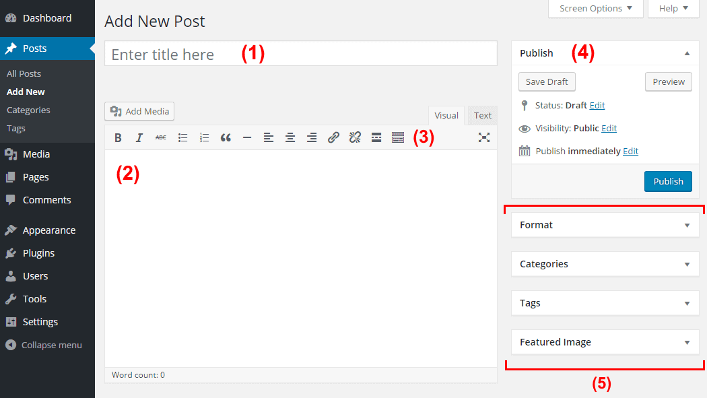Click the Preview button
707x398 pixels.
pos(669,81)
